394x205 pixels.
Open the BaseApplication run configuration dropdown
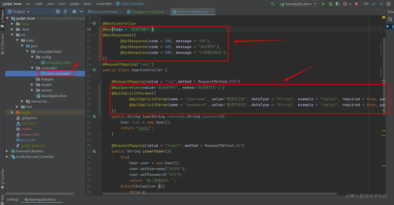(298, 4)
